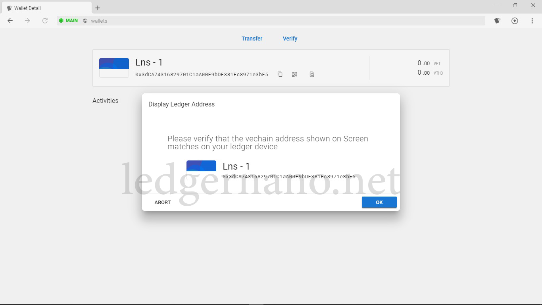Image resolution: width=542 pixels, height=305 pixels.
Task: Click the globe icon in the address bar
Action: [x=85, y=21]
